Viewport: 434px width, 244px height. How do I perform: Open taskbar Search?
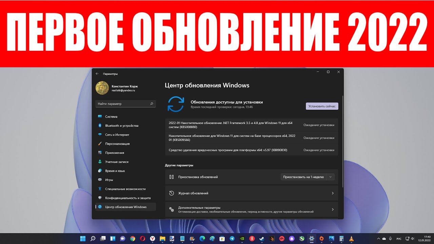tap(93, 238)
